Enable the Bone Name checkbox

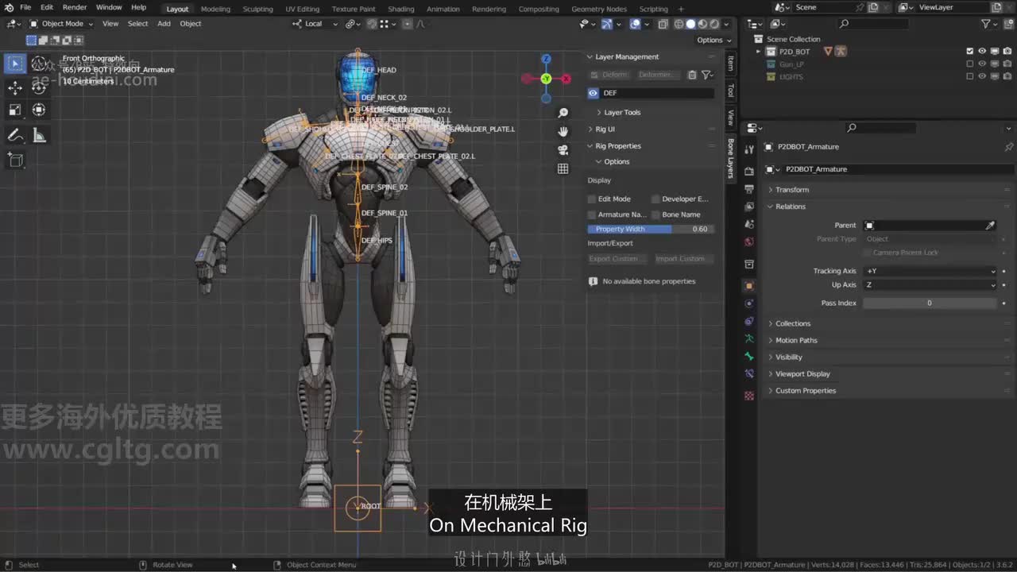(x=655, y=214)
